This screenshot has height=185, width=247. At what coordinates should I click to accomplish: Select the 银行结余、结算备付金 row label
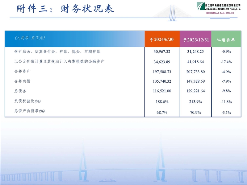[x=57, y=51]
